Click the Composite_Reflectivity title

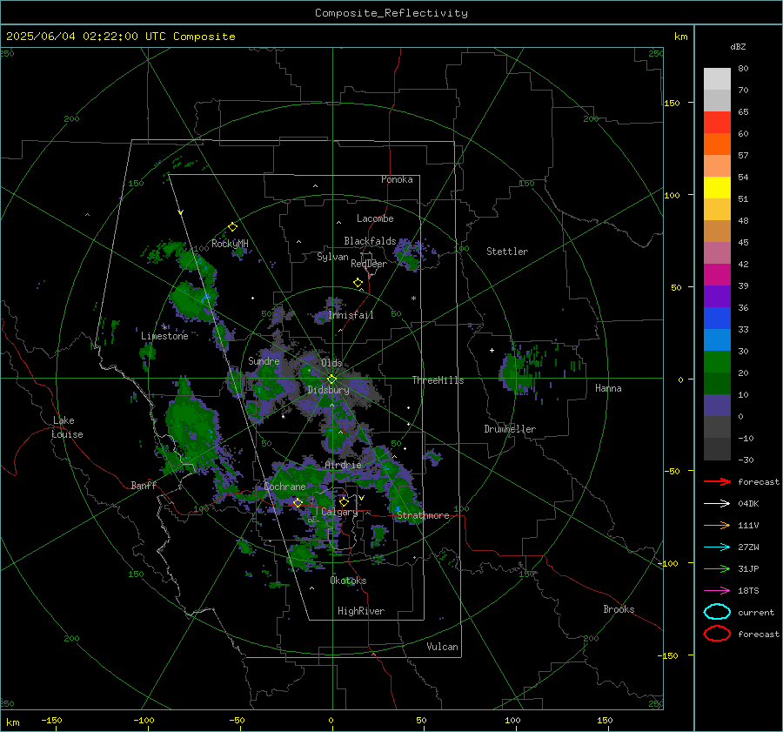(391, 13)
